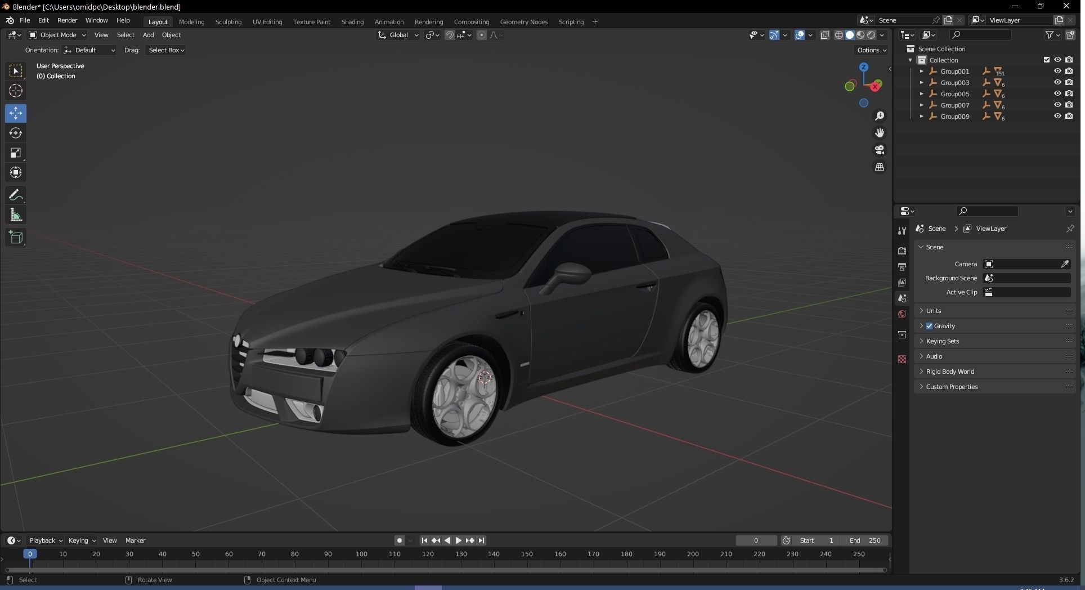Screen dimensions: 1085x590
Task: Hide Group001 in viewport
Action: pyautogui.click(x=1057, y=71)
